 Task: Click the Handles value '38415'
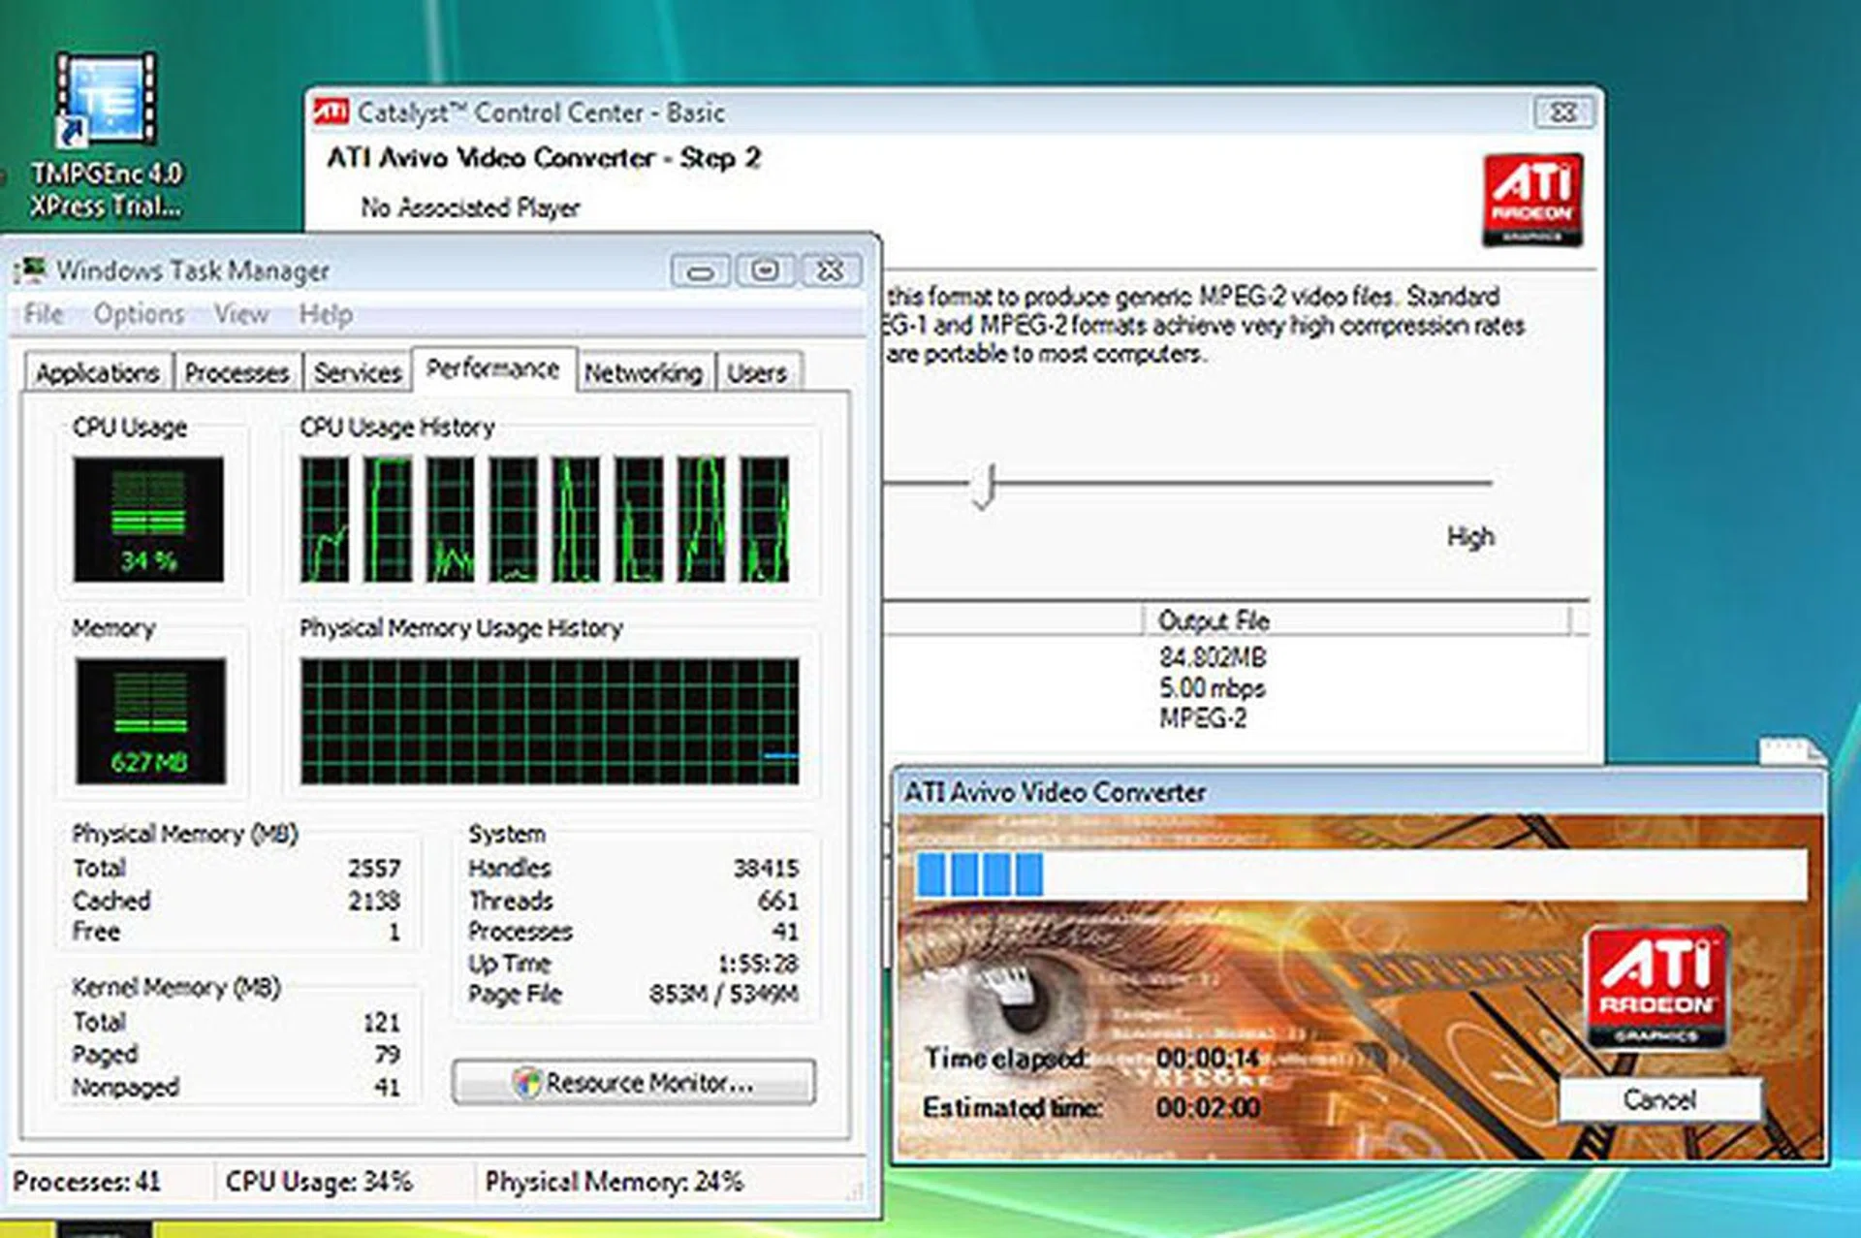point(766,868)
